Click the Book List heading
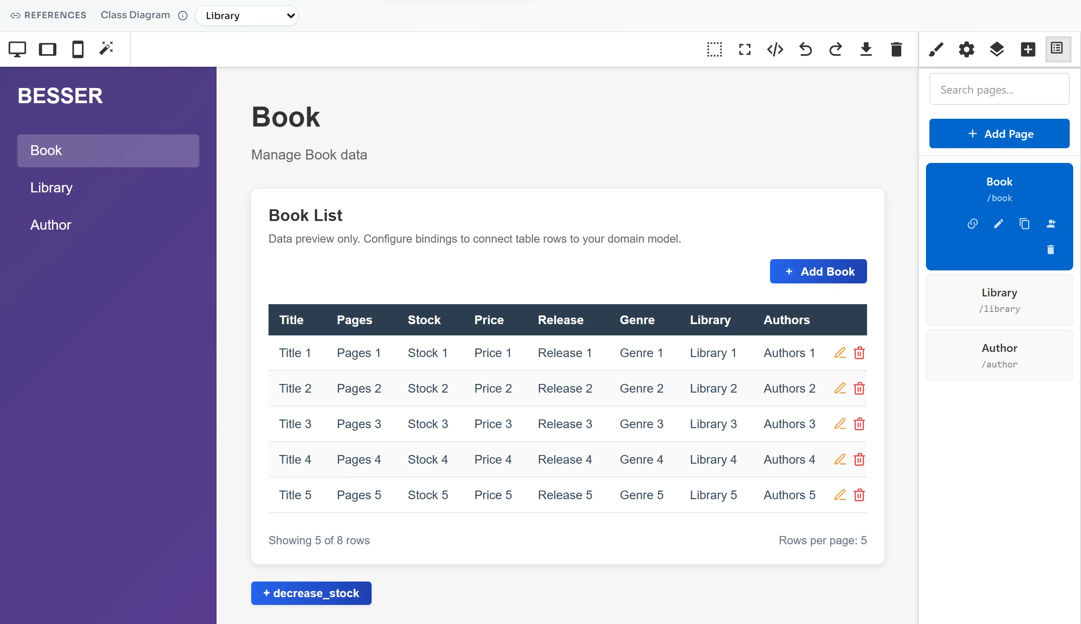Screen dimensions: 1081x624 305,215
